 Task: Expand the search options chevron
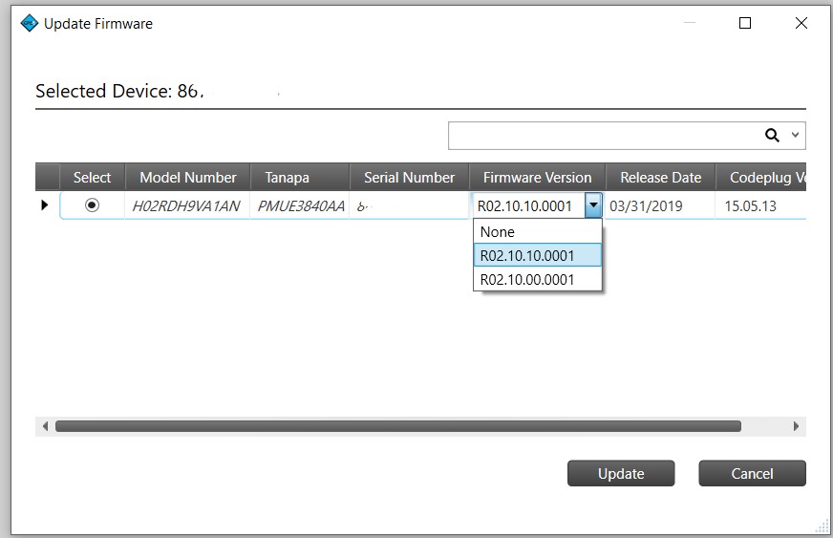[x=795, y=136]
